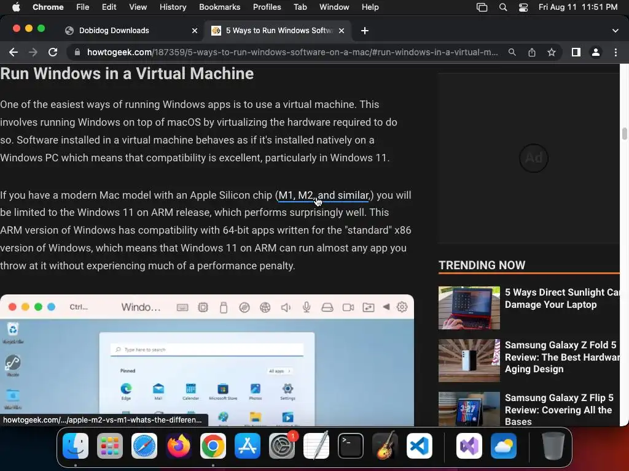
Task: Click the laptop in sunlight thumbnail
Action: 469,308
